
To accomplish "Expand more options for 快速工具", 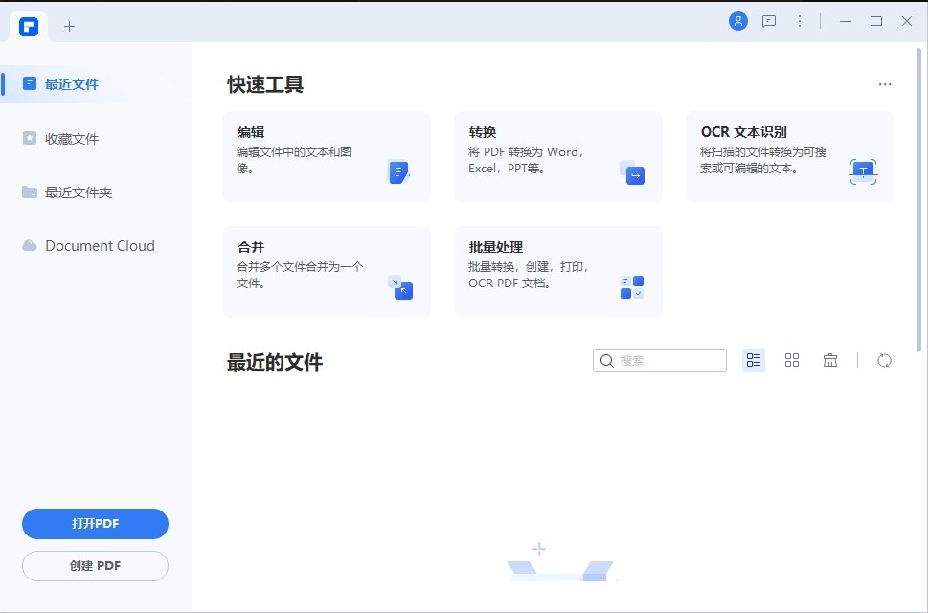I will coord(884,84).
